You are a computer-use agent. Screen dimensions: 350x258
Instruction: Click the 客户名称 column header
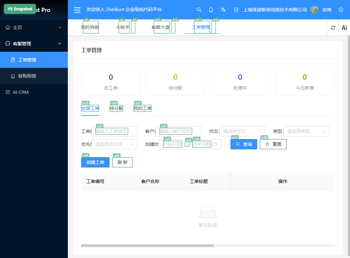point(160,181)
